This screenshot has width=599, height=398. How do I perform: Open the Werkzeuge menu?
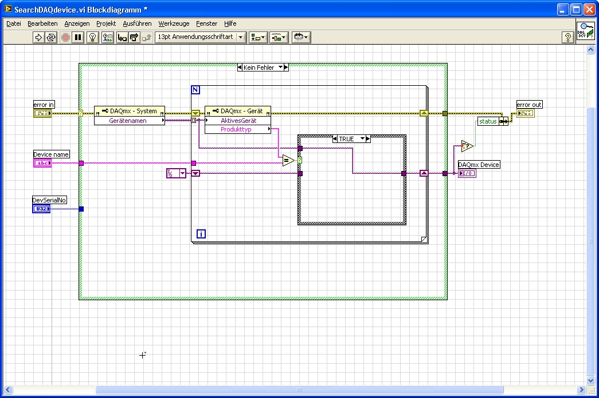pos(174,23)
